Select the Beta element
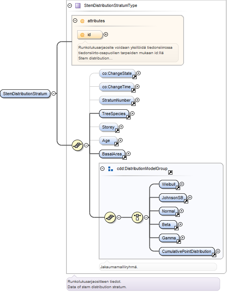Viewport: 227px width, 292px height. (168, 224)
